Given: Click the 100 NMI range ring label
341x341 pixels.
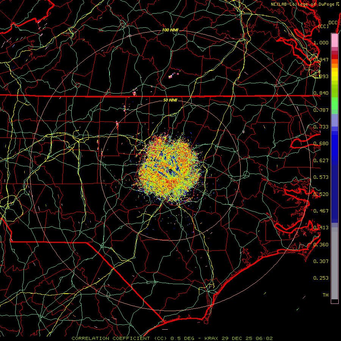Looking at the screenshot, I should point(170,30).
